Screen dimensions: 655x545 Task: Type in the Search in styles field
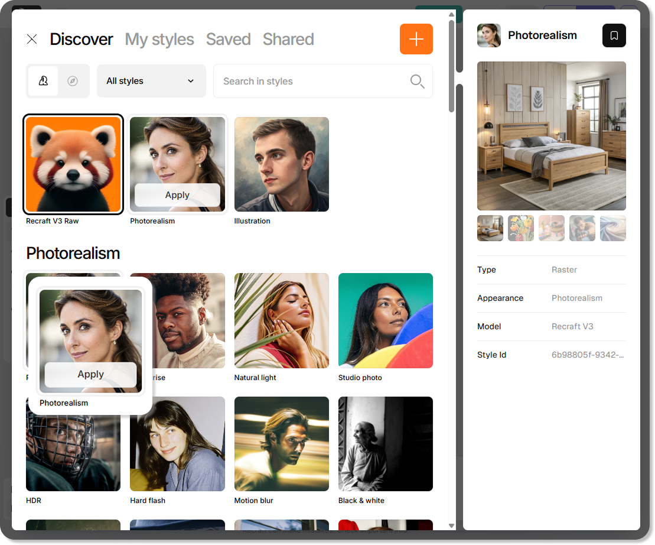313,82
